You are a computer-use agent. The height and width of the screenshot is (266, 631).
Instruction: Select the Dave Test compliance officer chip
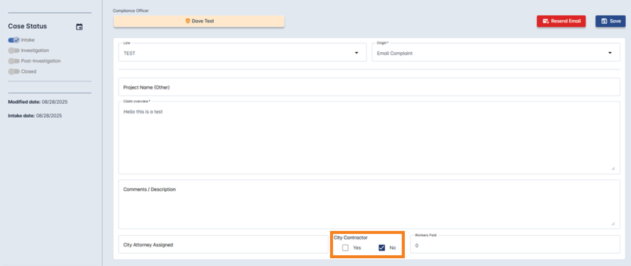[x=199, y=21]
